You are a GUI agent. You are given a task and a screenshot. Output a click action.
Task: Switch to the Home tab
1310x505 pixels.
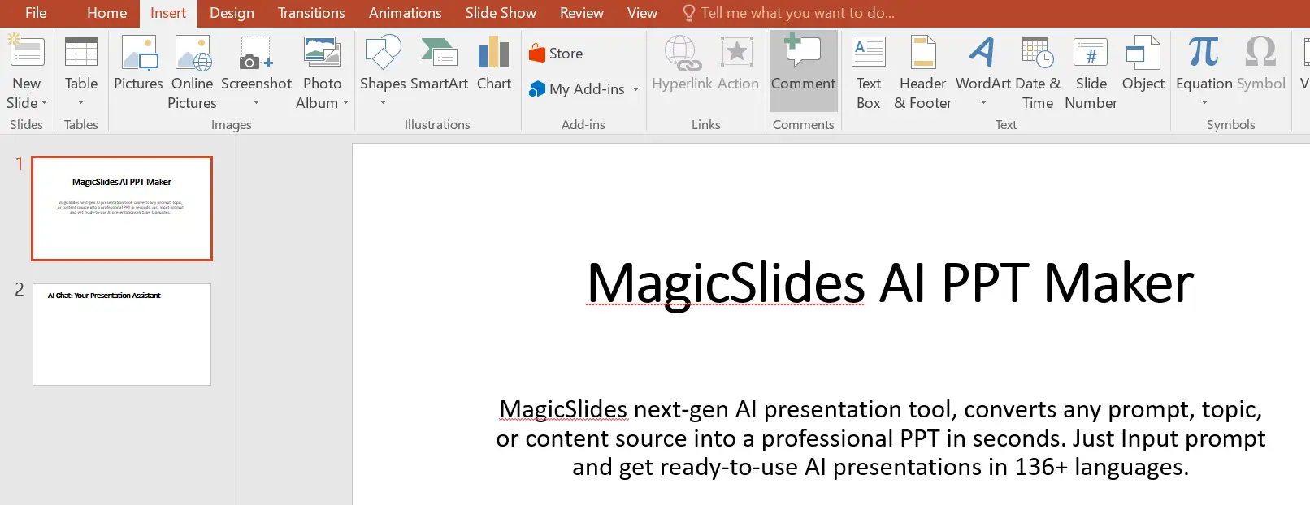pyautogui.click(x=107, y=13)
